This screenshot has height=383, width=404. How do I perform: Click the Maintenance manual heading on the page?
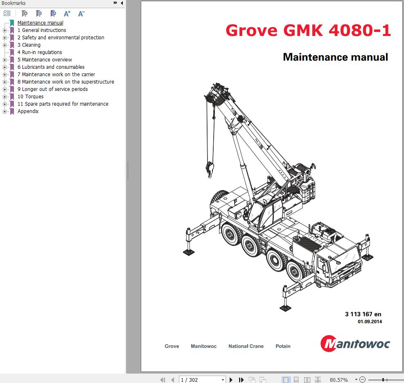point(336,57)
